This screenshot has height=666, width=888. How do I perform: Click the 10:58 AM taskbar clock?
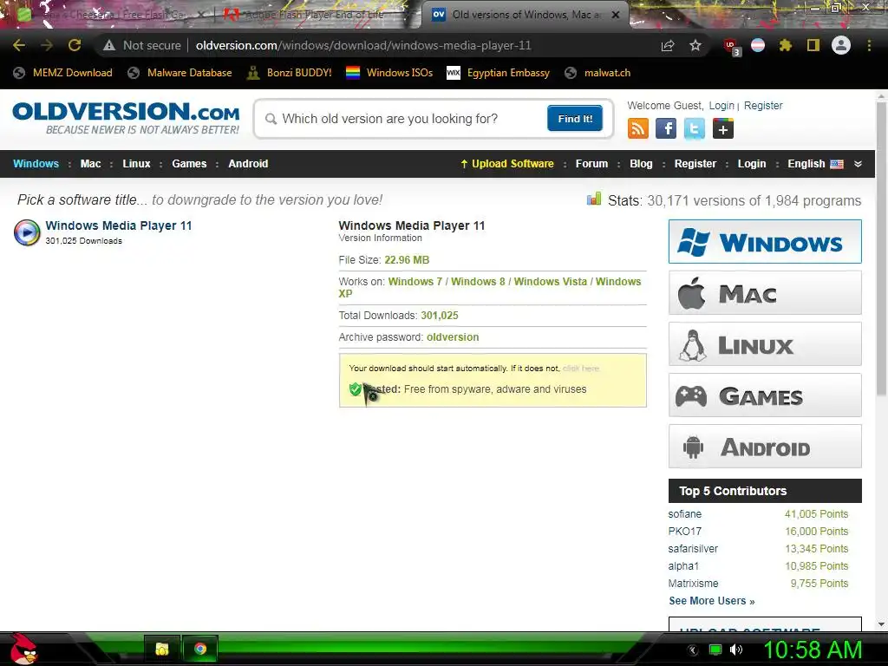(x=813, y=650)
